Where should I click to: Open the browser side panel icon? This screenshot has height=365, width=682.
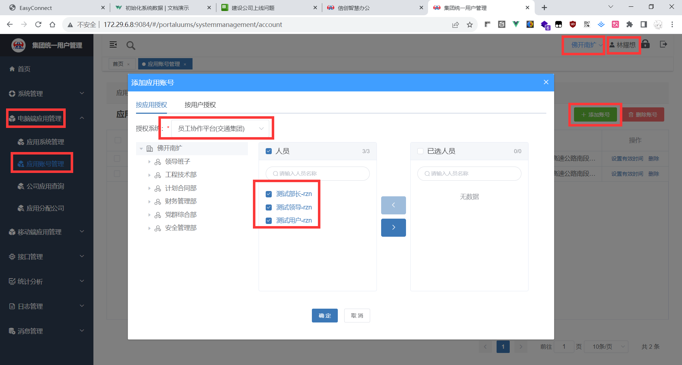pos(644,24)
